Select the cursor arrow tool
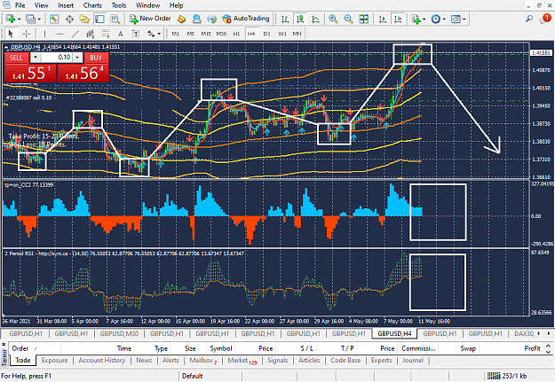555x382 pixels. pos(11,34)
